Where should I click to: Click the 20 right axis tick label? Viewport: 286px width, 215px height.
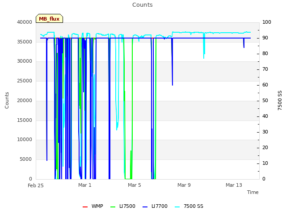(265, 148)
